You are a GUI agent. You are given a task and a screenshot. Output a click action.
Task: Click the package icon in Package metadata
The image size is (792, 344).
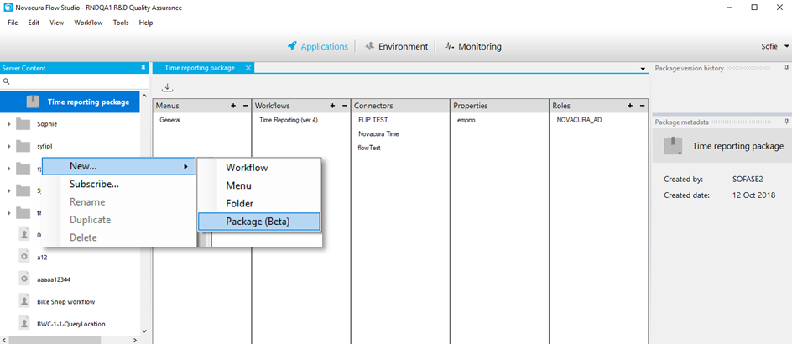[674, 145]
